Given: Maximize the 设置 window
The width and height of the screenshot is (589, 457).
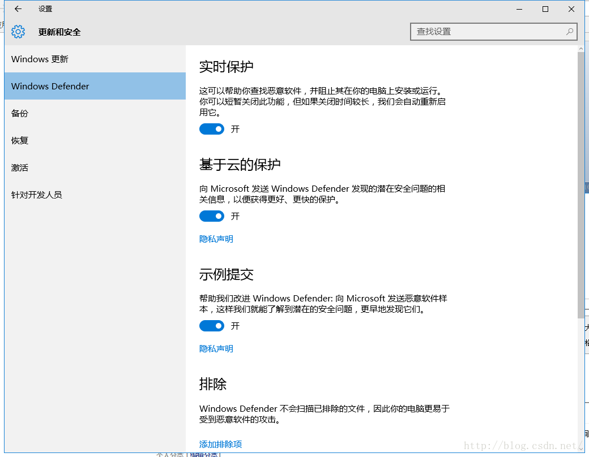Looking at the screenshot, I should pyautogui.click(x=545, y=9).
